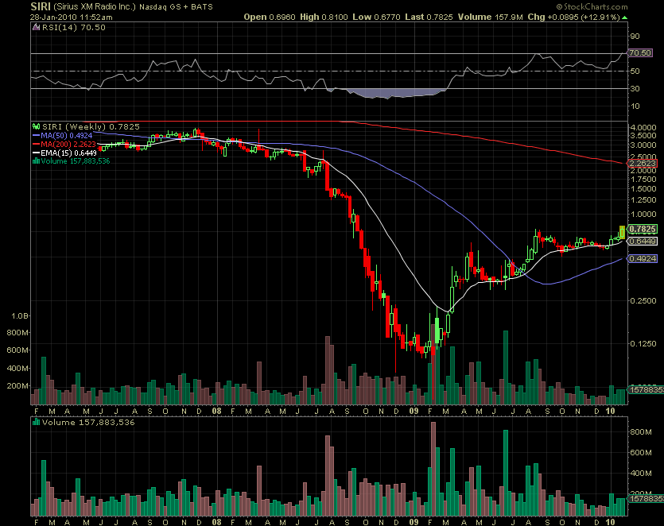Click the RSI indicator icon beside RSI(14)
664x526 pixels.
(37, 28)
